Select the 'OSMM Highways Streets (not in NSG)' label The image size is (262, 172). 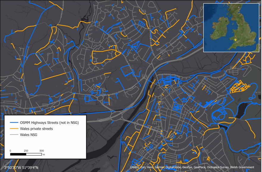click(x=49, y=123)
